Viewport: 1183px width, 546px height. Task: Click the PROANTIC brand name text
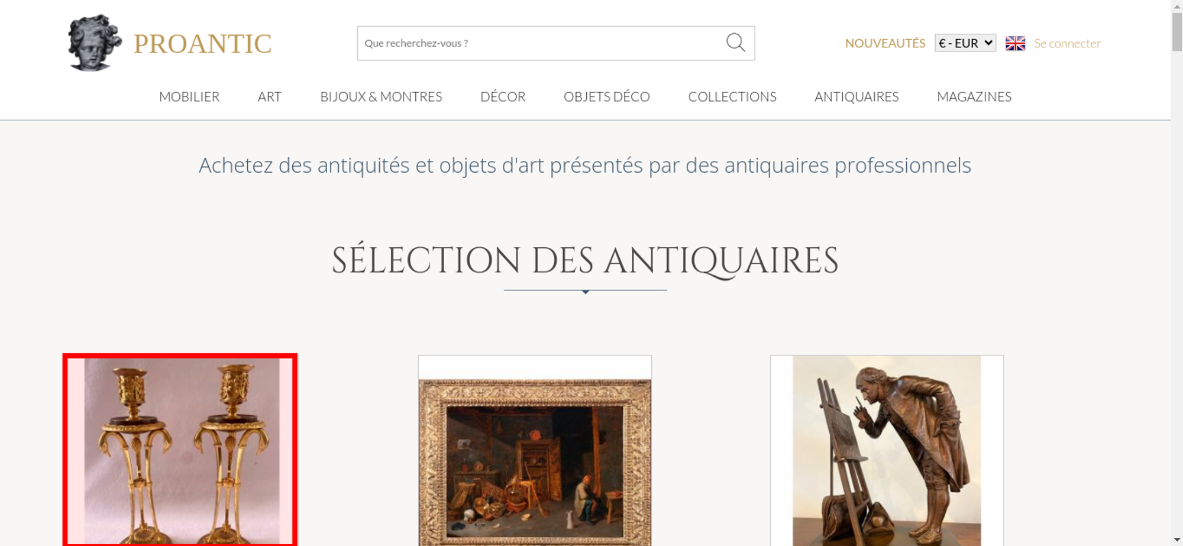point(202,44)
